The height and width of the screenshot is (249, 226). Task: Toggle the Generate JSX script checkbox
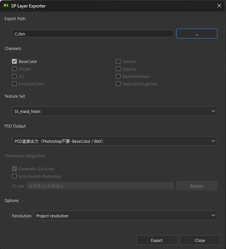pos(14,169)
